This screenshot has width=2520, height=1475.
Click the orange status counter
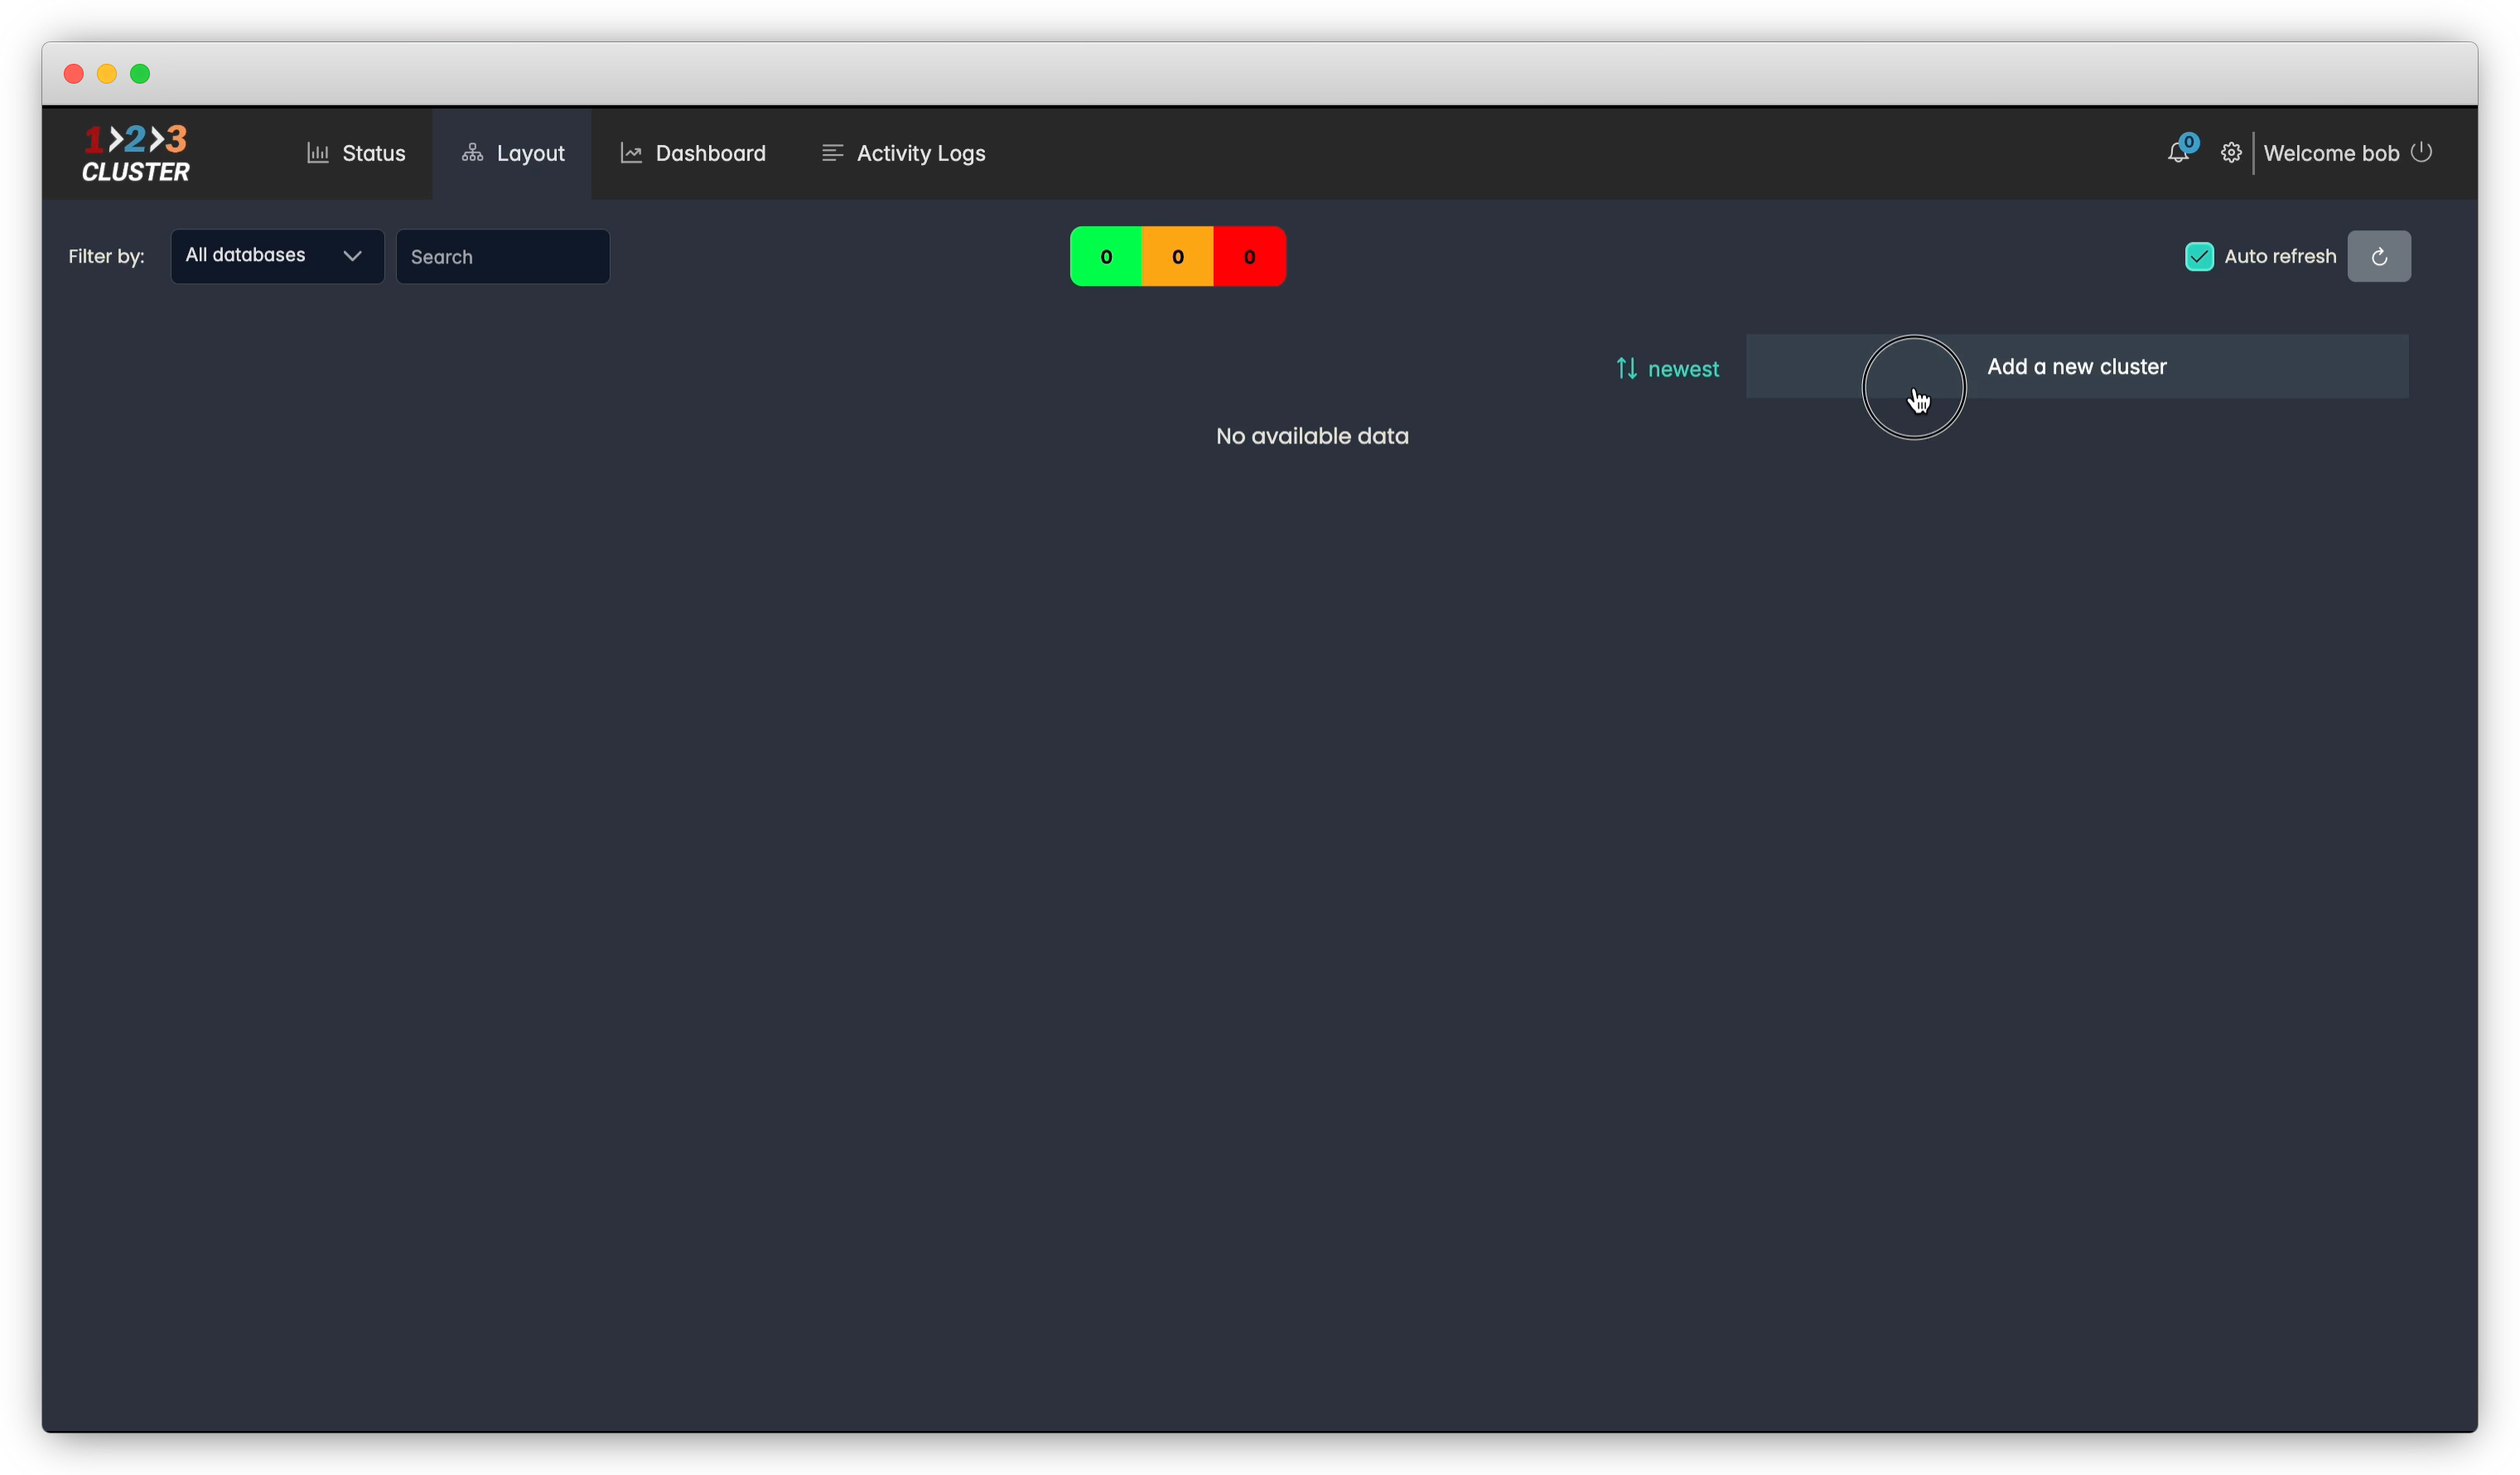click(x=1178, y=257)
